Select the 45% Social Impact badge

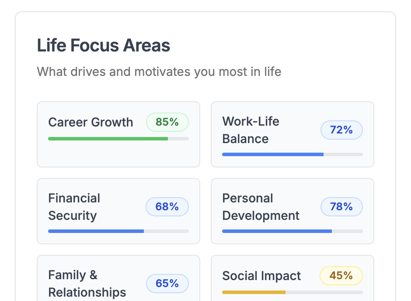tap(341, 276)
